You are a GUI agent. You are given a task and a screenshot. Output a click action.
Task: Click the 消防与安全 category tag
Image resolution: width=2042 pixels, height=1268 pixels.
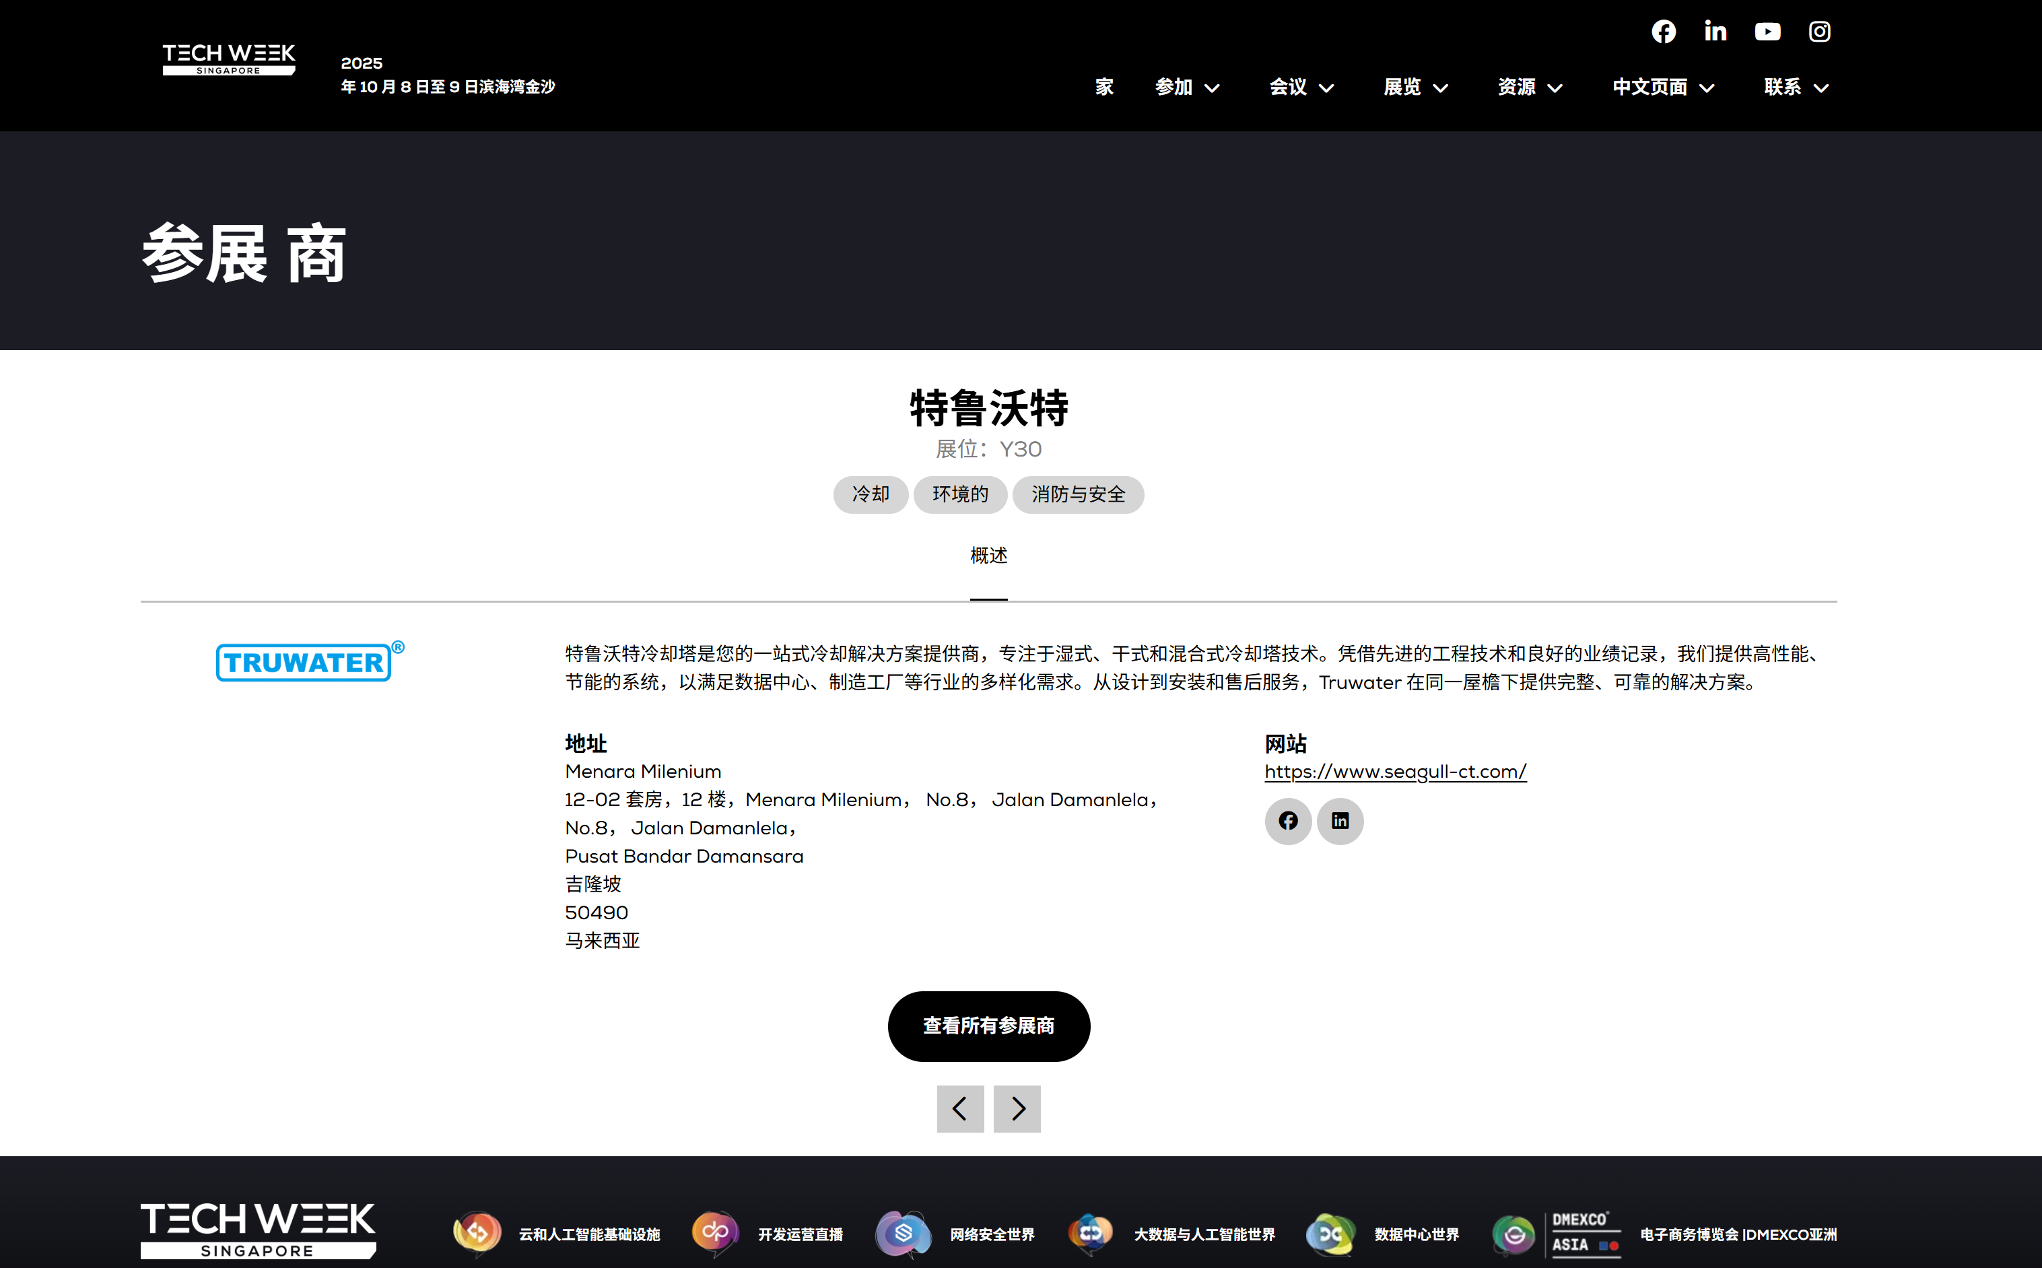tap(1077, 494)
